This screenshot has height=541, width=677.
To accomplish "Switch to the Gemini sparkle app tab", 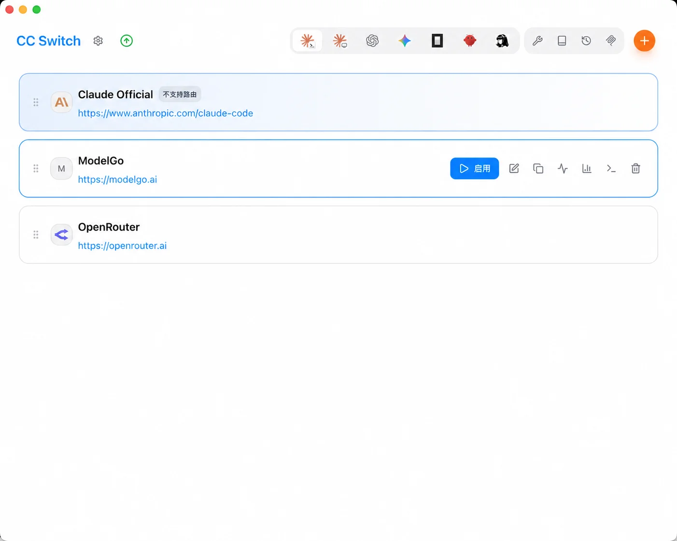I will (405, 41).
